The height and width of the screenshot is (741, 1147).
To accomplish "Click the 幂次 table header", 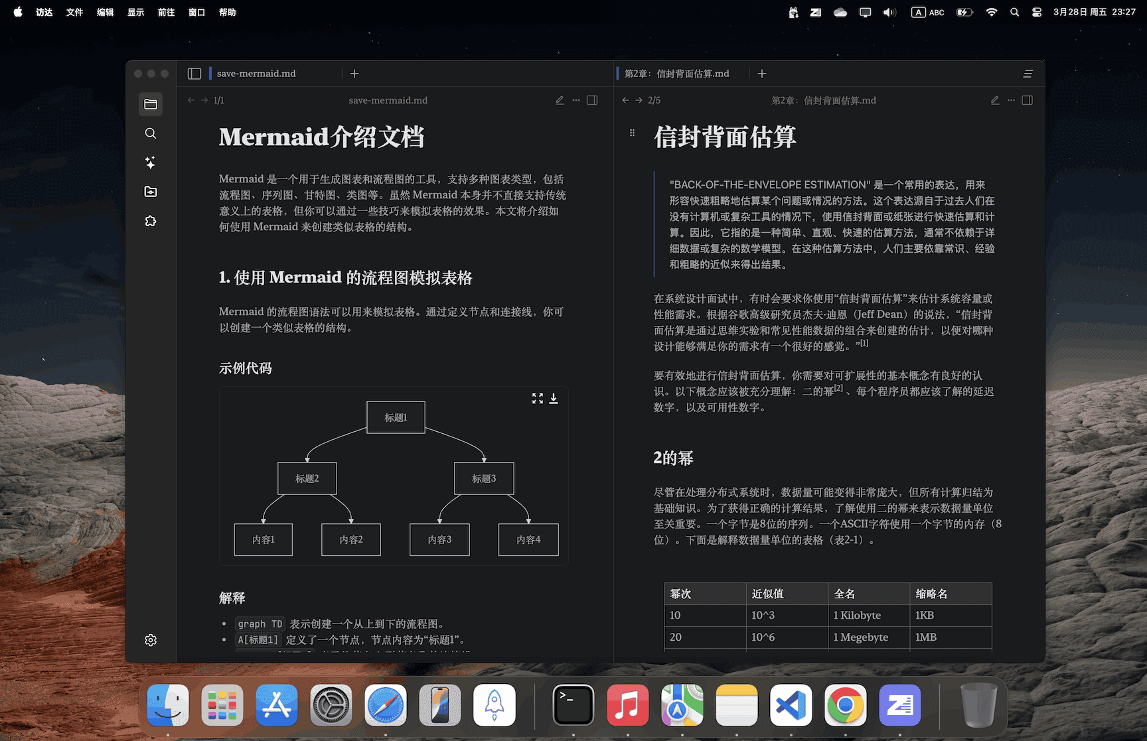I will click(705, 594).
